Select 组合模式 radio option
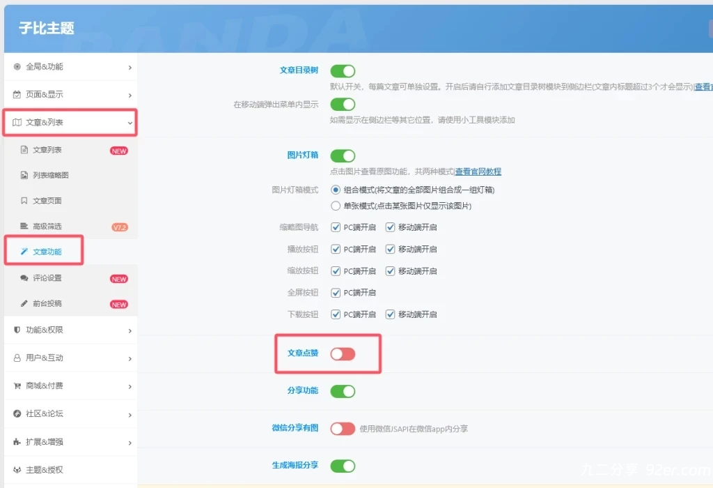The width and height of the screenshot is (713, 488). tap(336, 190)
